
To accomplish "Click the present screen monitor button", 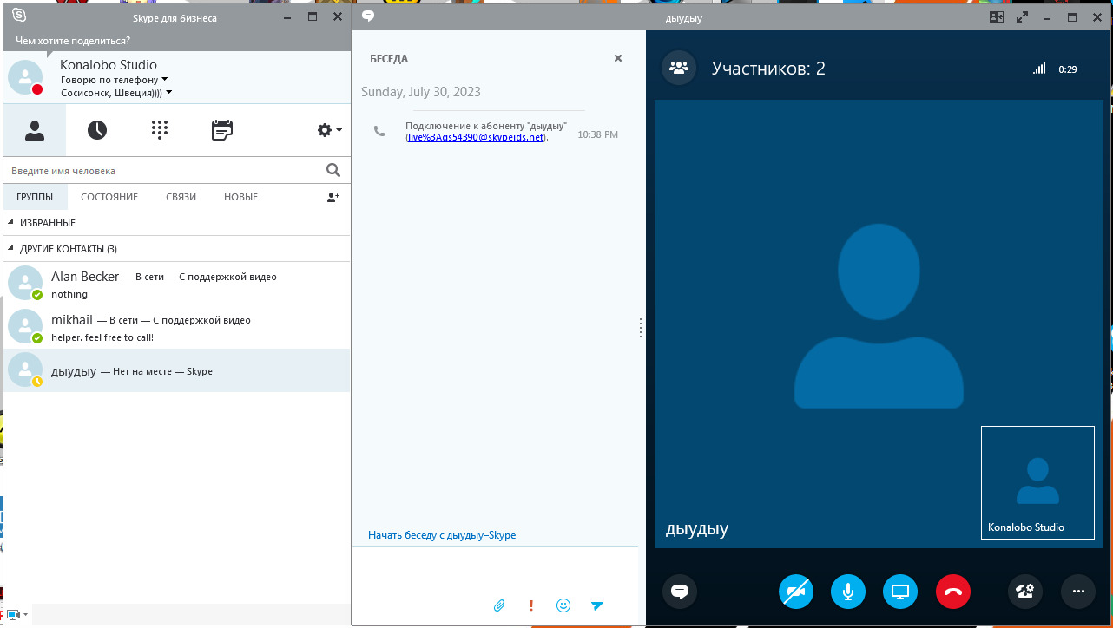I will click(x=900, y=592).
